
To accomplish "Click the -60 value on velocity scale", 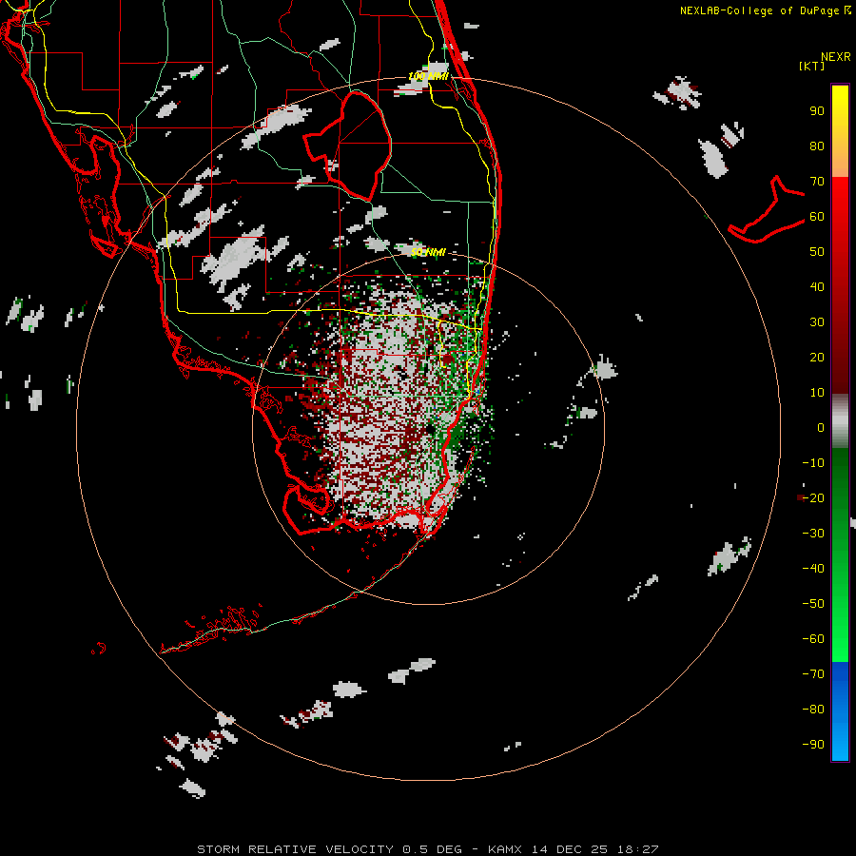I will (813, 639).
